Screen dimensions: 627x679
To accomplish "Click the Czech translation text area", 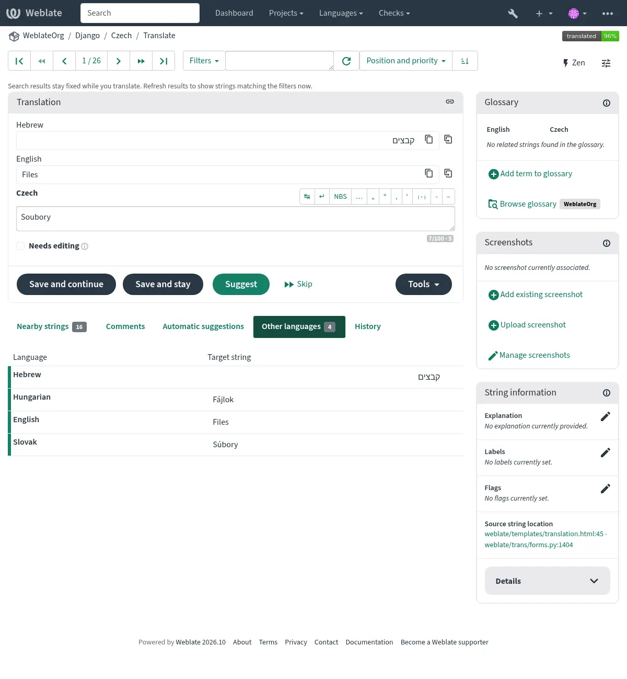I will pos(236,219).
